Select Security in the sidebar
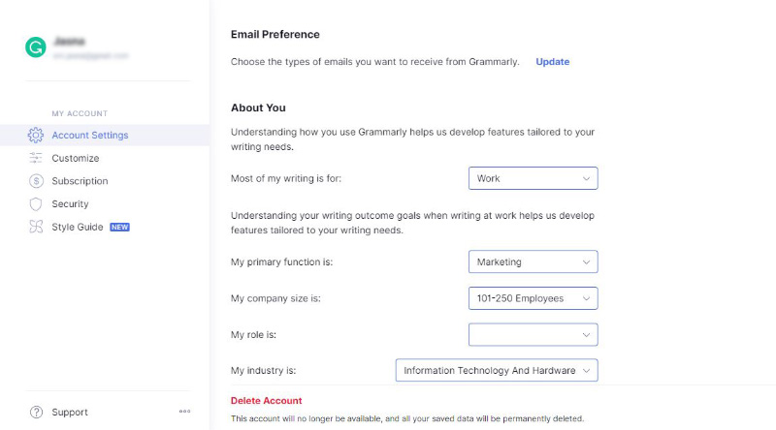The width and height of the screenshot is (776, 430). (x=70, y=203)
